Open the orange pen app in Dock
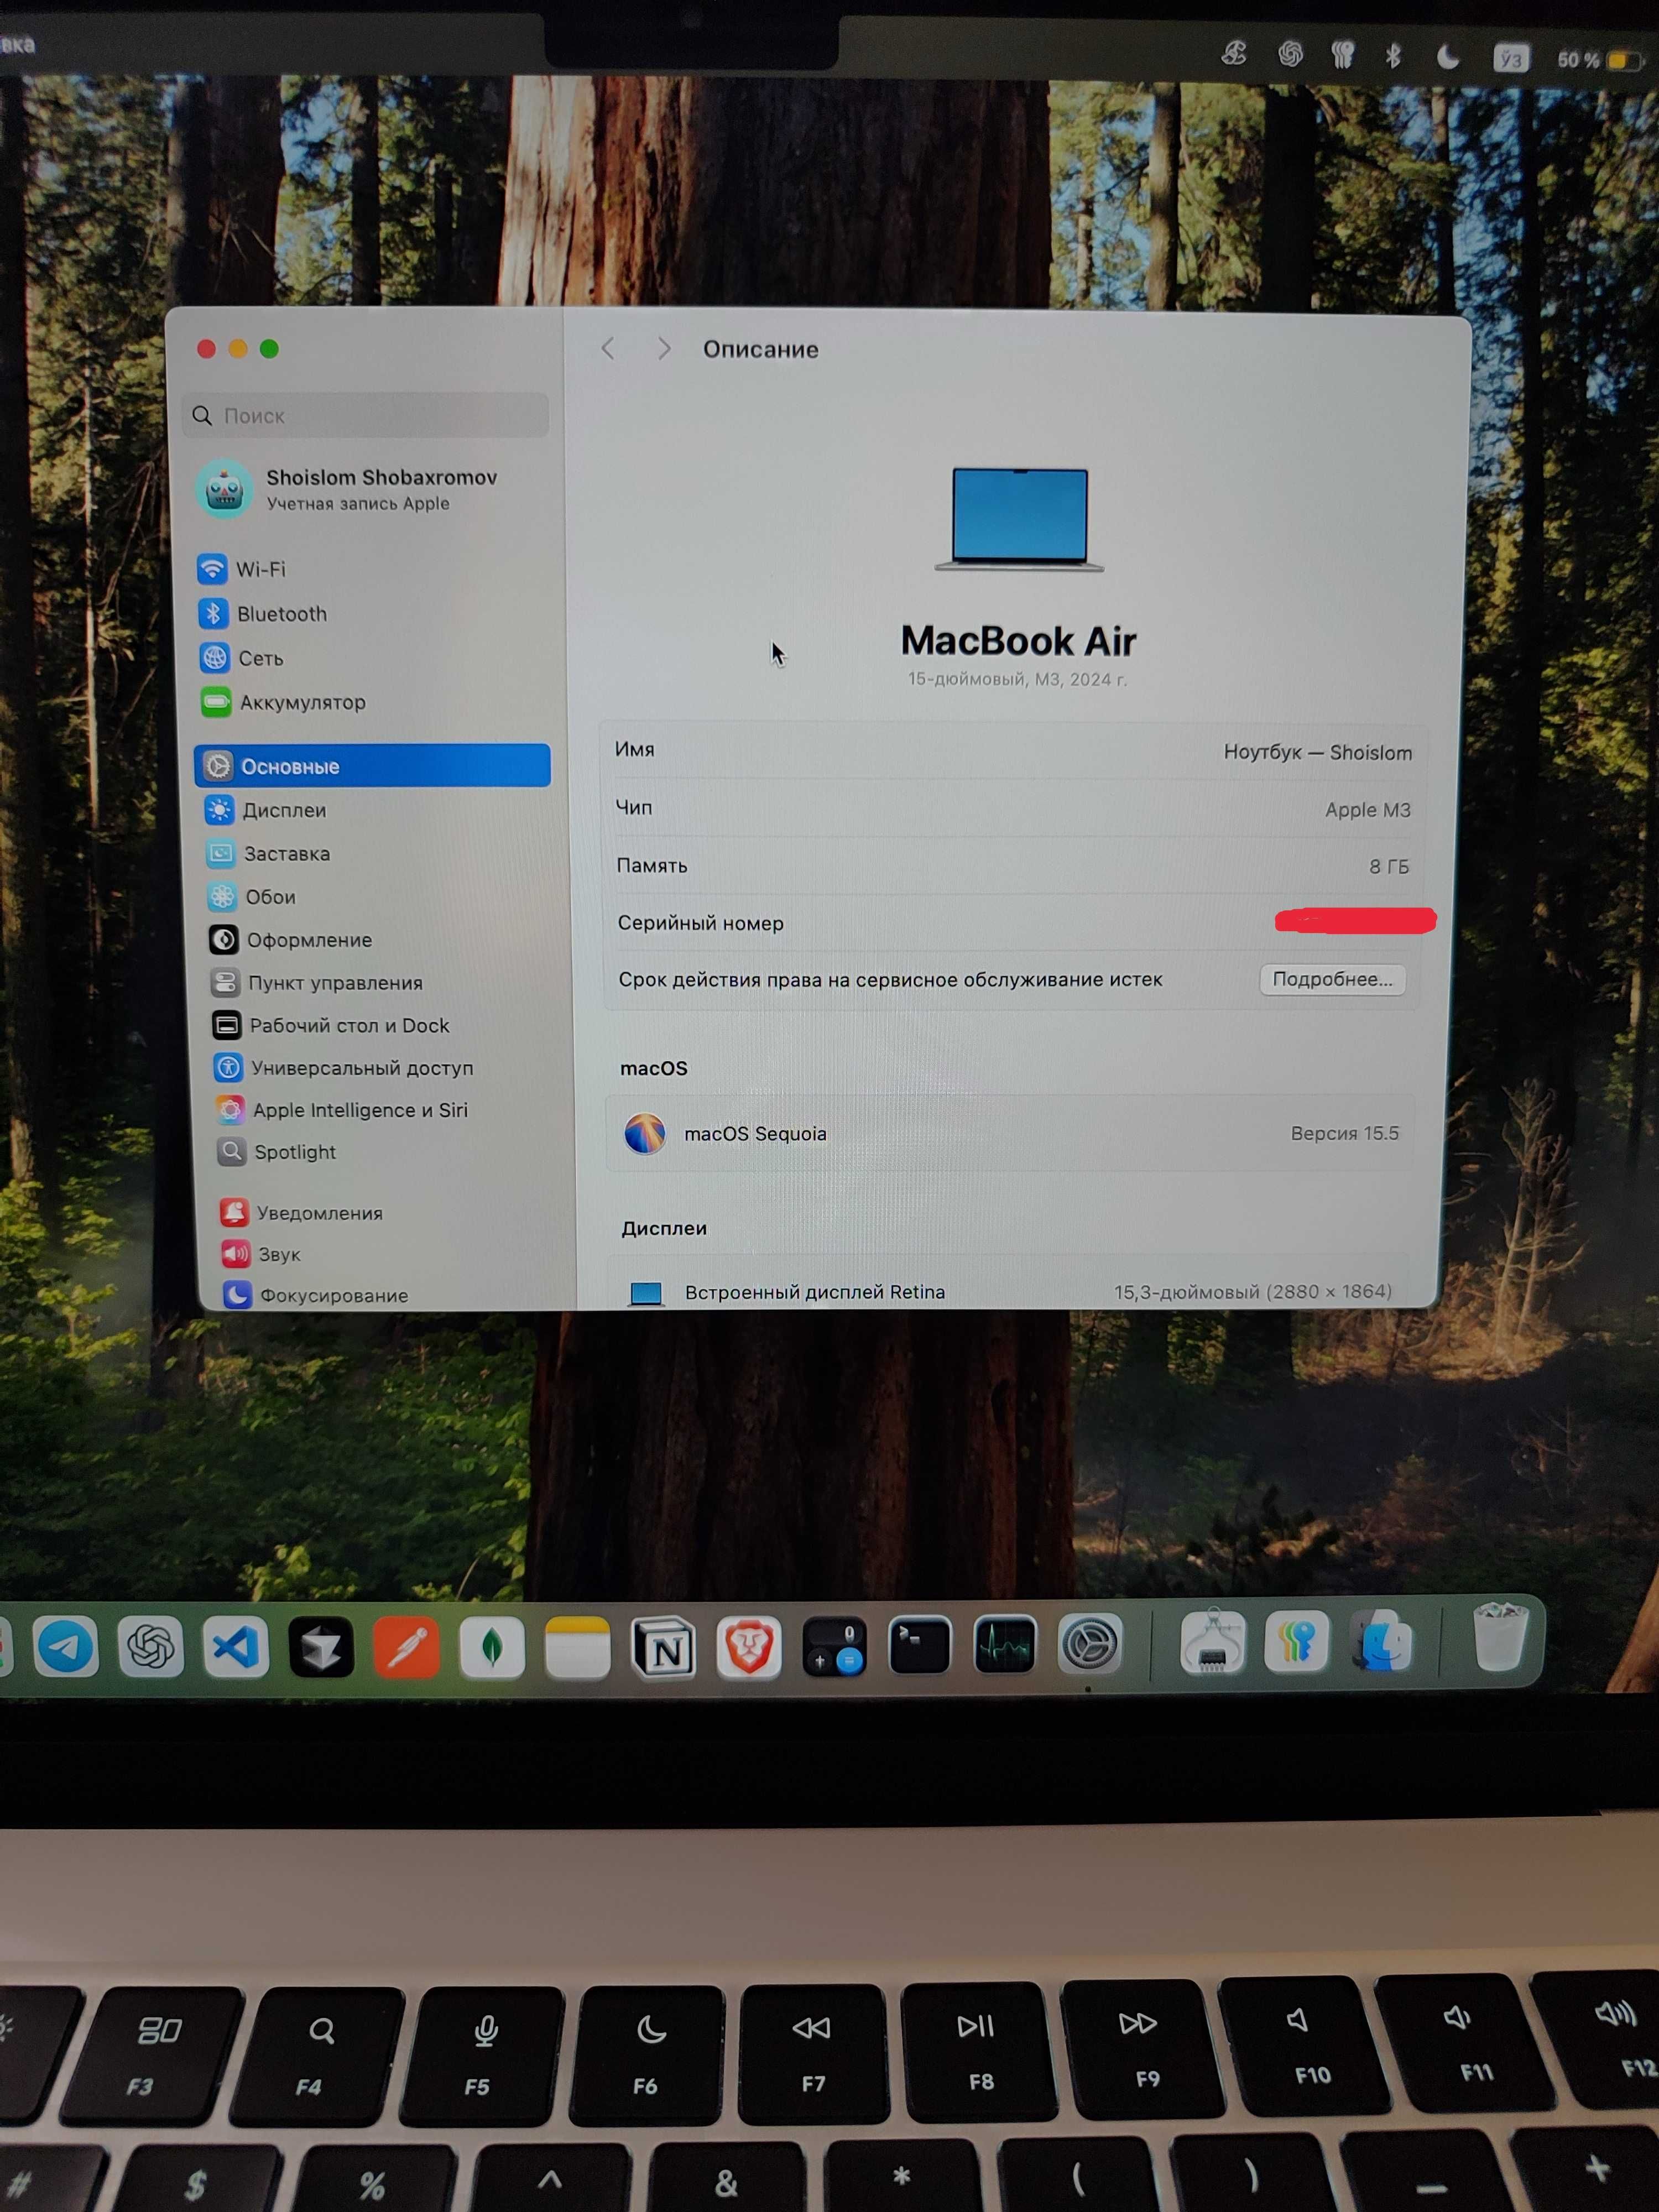 [x=406, y=1647]
